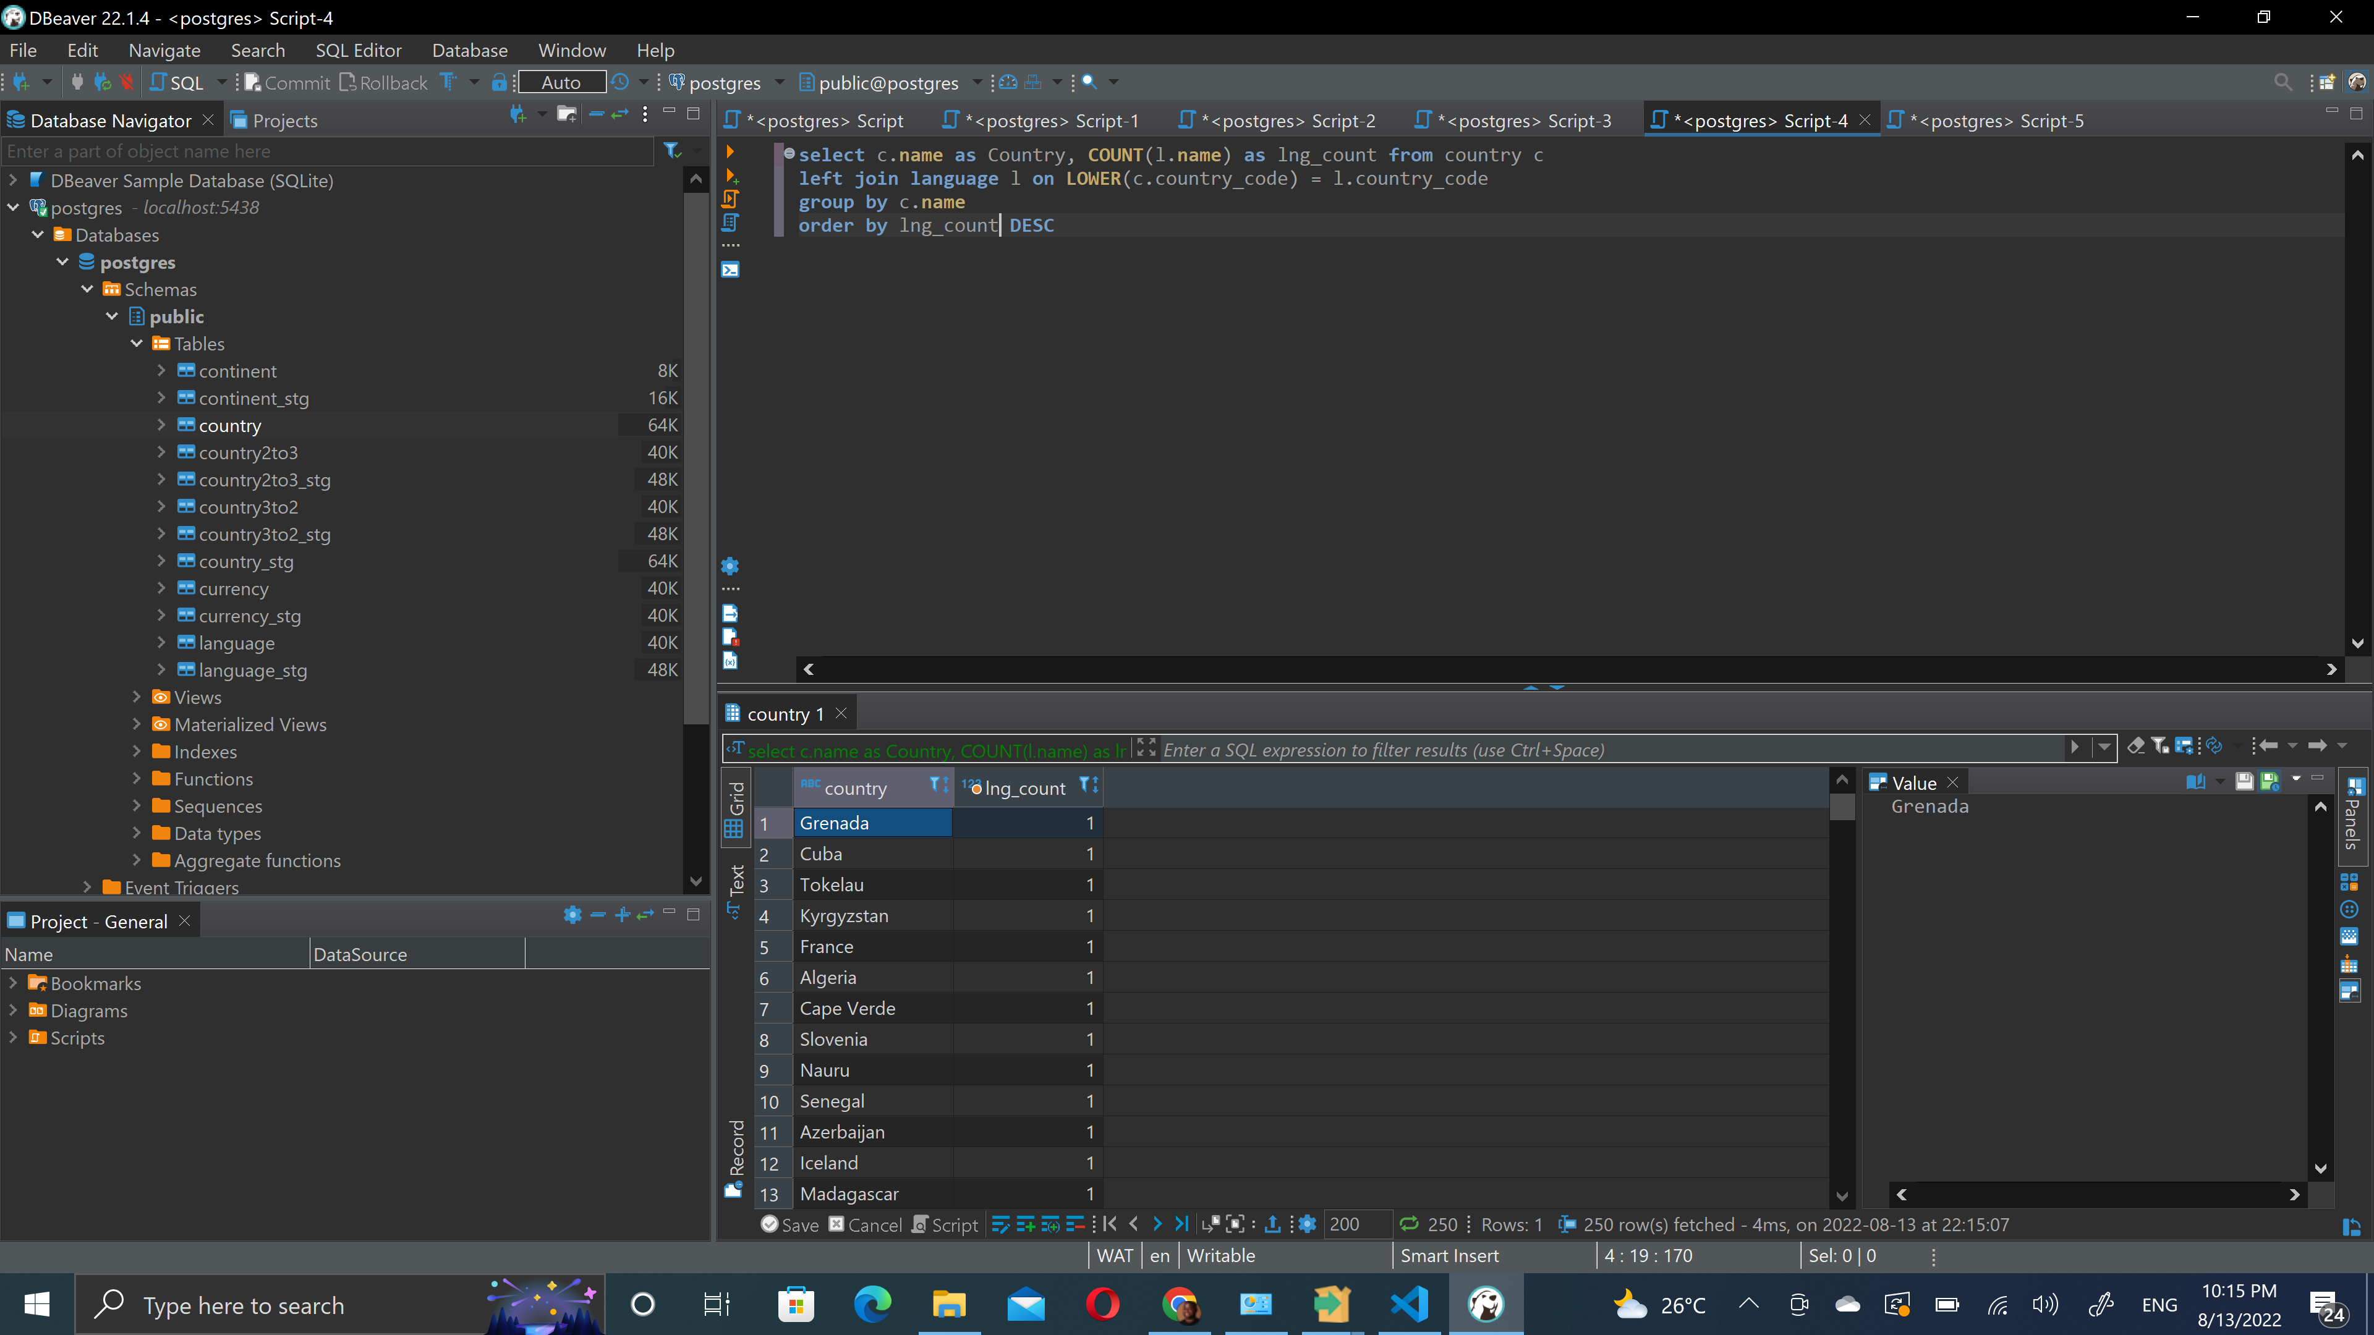This screenshot has height=1335, width=2374.
Task: Click the Execute SQL statement arrow icon
Action: pyautogui.click(x=730, y=152)
